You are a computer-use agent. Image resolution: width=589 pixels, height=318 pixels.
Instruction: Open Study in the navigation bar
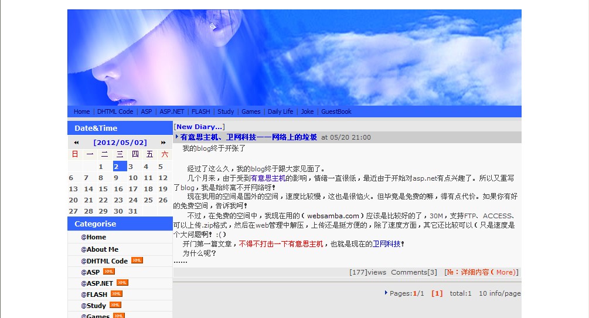(x=226, y=111)
